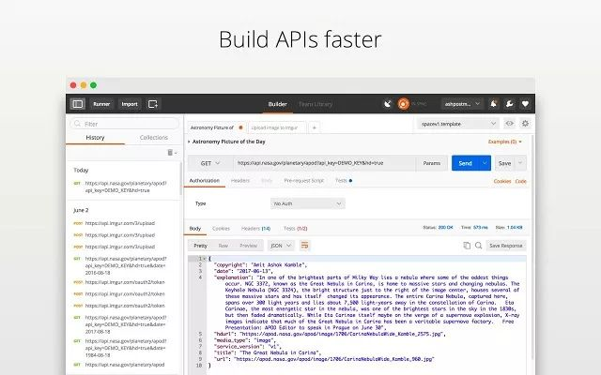The image size is (601, 375).
Task: Click the response pane vertical scrollbar
Action: coord(532,248)
